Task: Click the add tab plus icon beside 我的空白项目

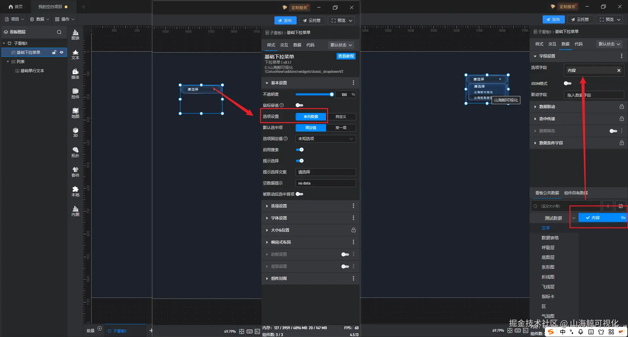Action: 83,7
